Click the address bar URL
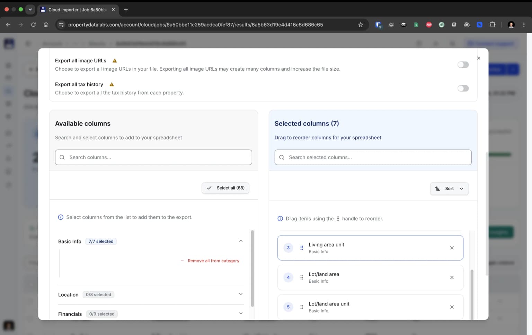This screenshot has height=335, width=532. click(x=195, y=25)
